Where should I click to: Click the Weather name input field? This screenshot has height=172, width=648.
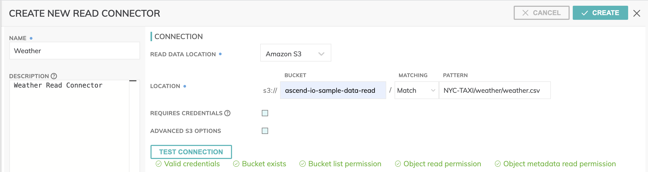pos(75,51)
